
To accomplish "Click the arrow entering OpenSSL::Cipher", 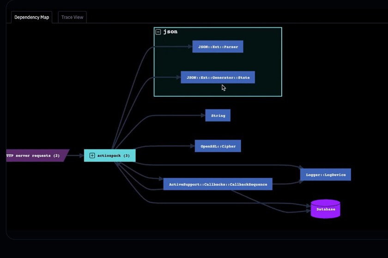I will click(x=192, y=147).
